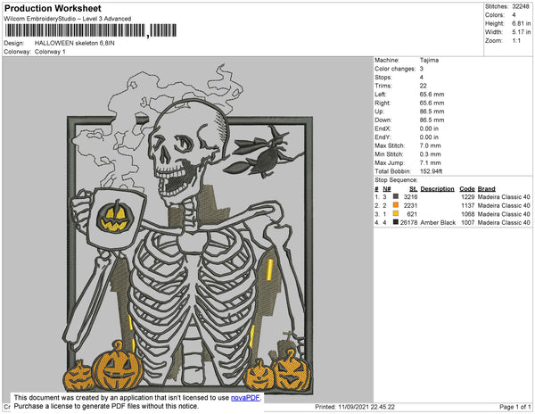Click the 'Stop Sequence:' heading
Viewport: 535px width, 414px height.
point(396,180)
